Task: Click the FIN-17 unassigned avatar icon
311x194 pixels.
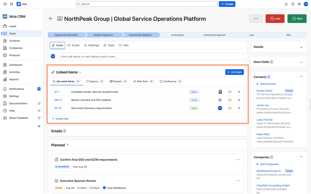Action: pos(220,100)
